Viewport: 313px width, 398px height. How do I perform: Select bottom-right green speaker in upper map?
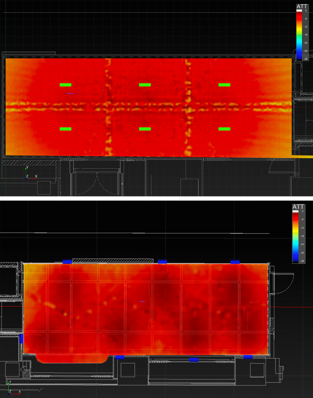224,129
